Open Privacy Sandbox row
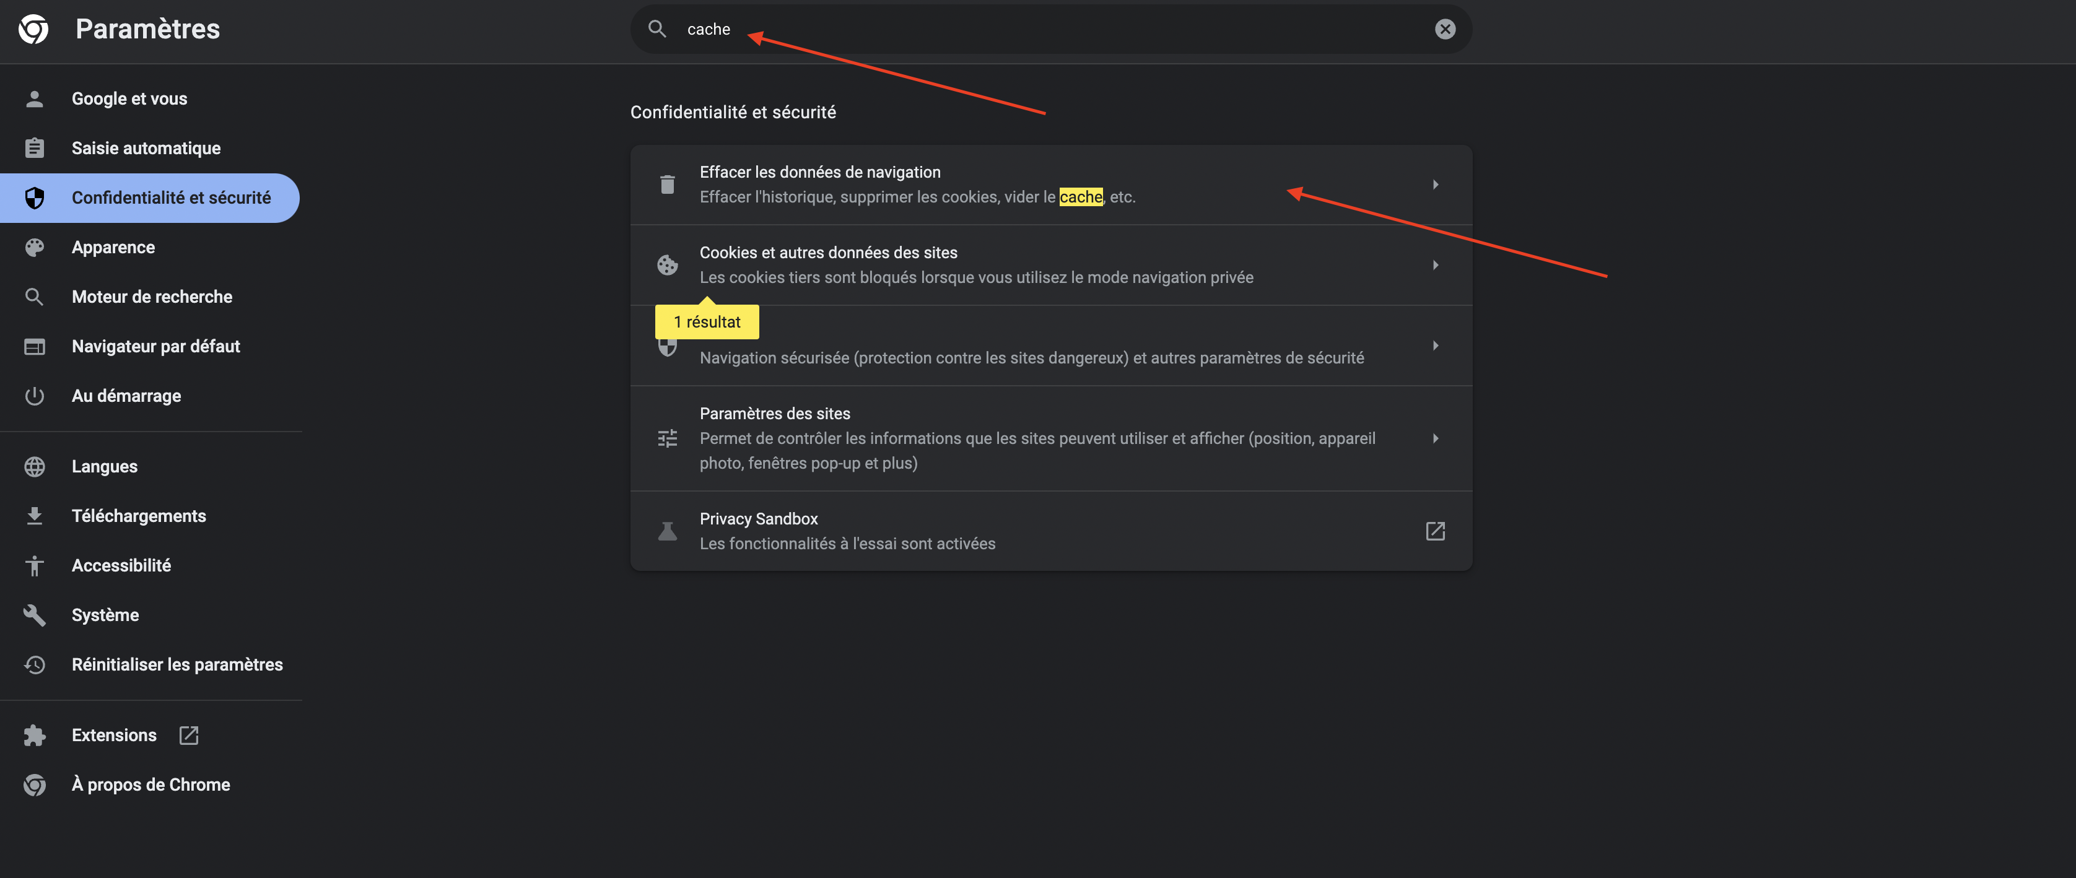2076x878 pixels. click(x=1051, y=532)
